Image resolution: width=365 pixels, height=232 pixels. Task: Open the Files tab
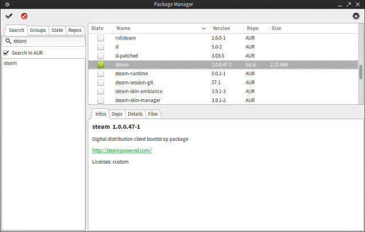pos(153,114)
